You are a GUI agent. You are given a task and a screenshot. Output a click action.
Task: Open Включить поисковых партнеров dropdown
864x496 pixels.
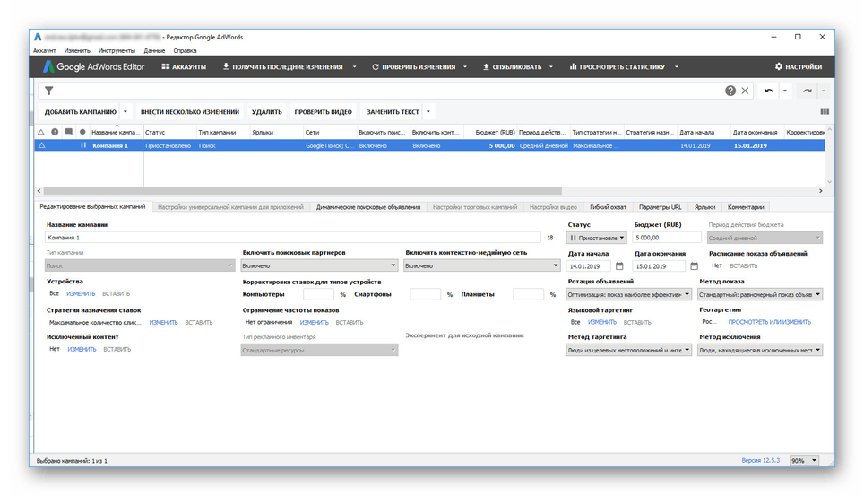coord(319,265)
